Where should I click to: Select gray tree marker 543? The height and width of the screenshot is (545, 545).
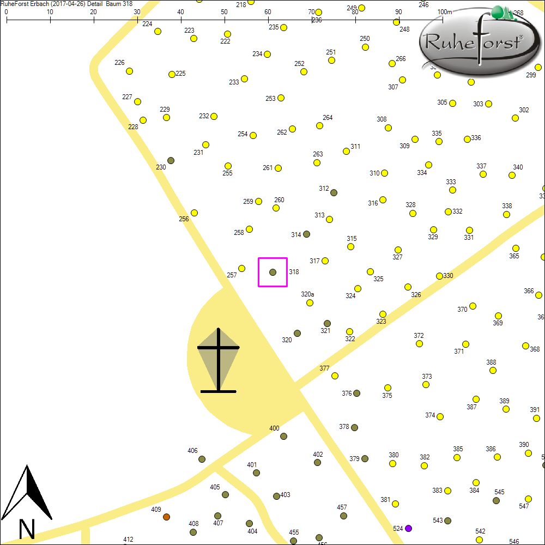(x=447, y=520)
